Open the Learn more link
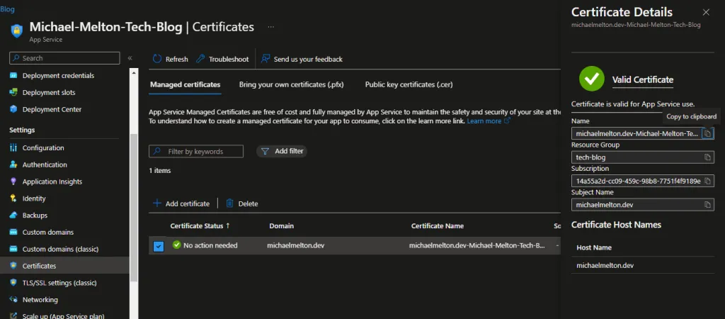725x319 pixels. (489, 121)
